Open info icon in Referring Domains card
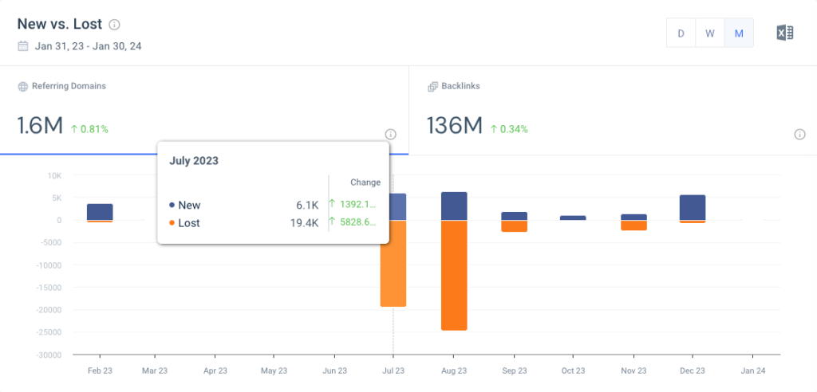The height and width of the screenshot is (392, 817). point(390,134)
